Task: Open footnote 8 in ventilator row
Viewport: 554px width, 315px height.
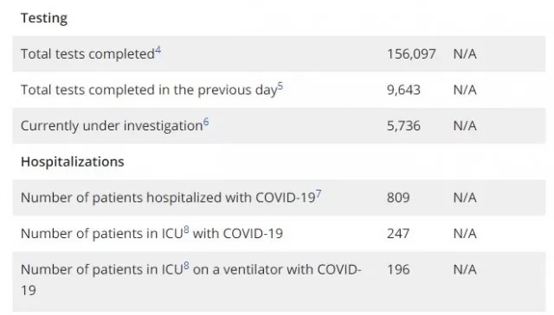Action: click(186, 266)
